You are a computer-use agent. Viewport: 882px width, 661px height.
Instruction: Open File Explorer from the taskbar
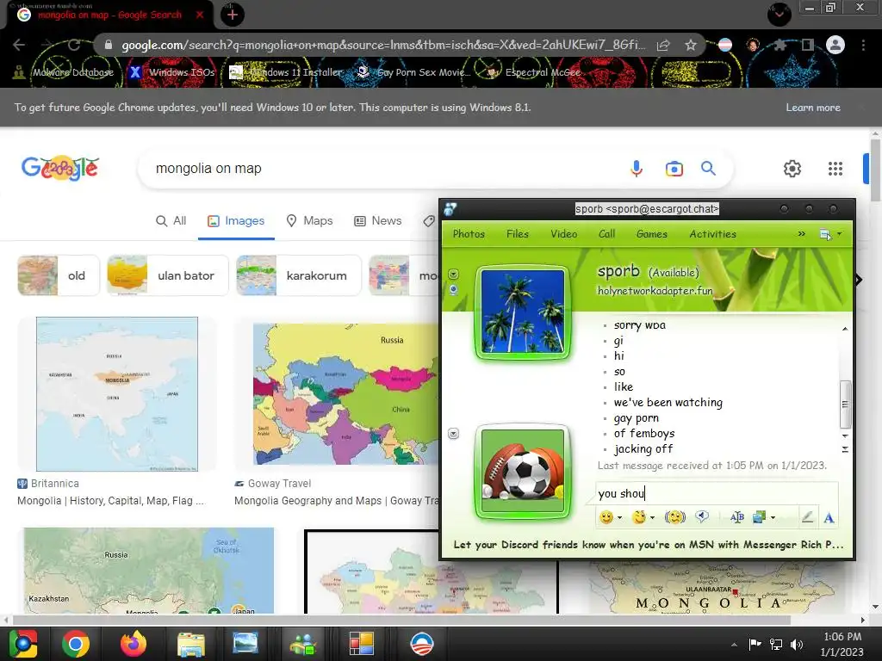[190, 644]
